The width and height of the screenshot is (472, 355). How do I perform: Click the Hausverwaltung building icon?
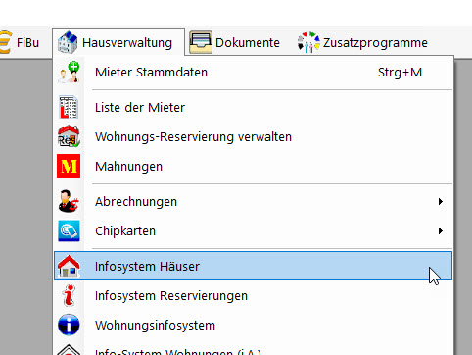click(68, 42)
